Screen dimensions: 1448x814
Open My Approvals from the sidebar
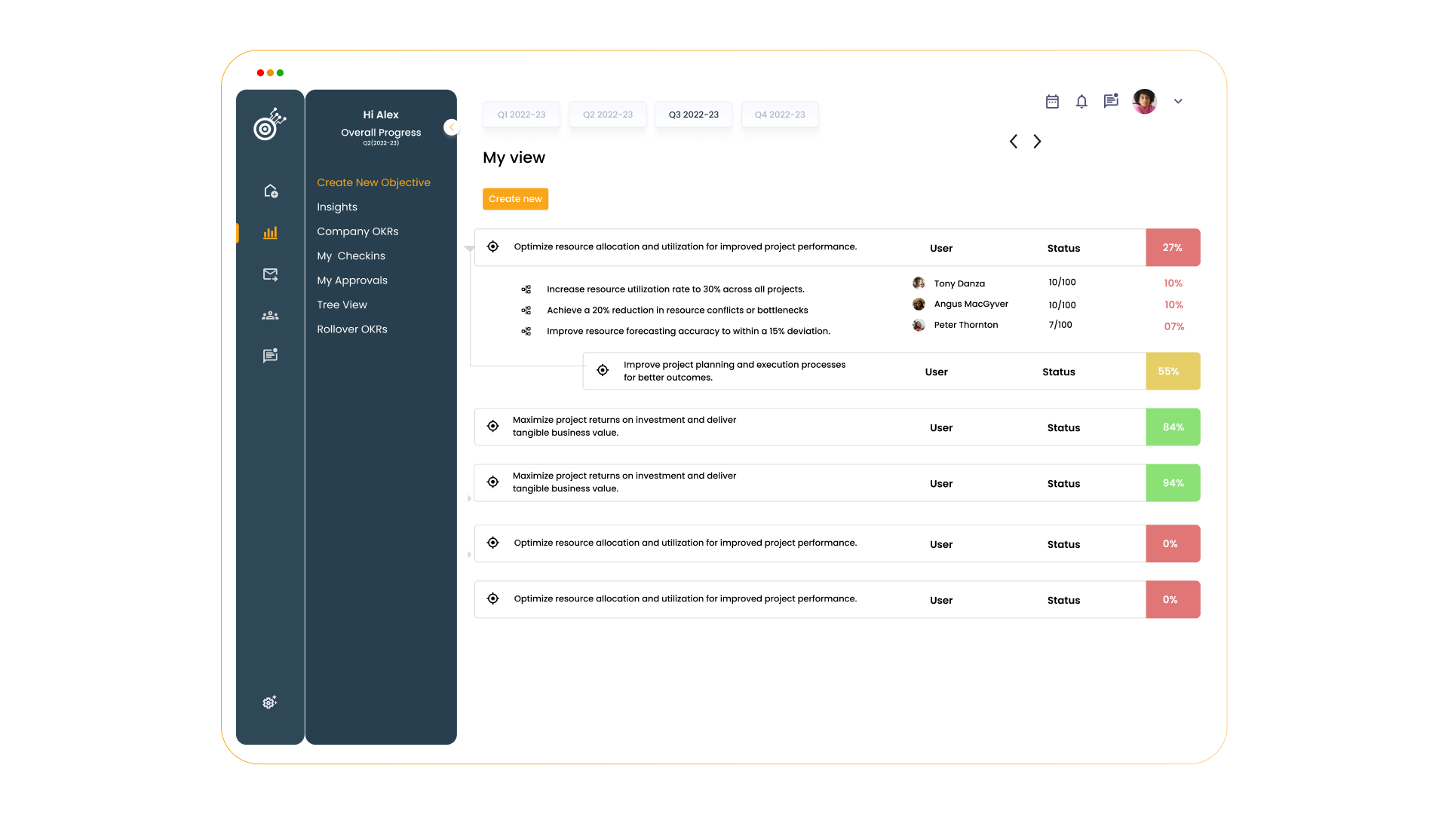tap(352, 280)
